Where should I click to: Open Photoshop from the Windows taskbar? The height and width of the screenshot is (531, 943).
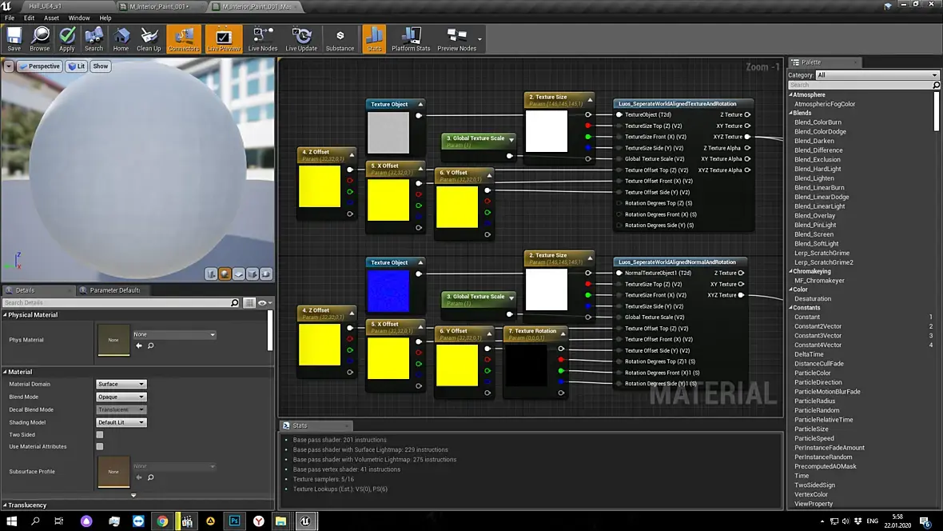click(235, 521)
